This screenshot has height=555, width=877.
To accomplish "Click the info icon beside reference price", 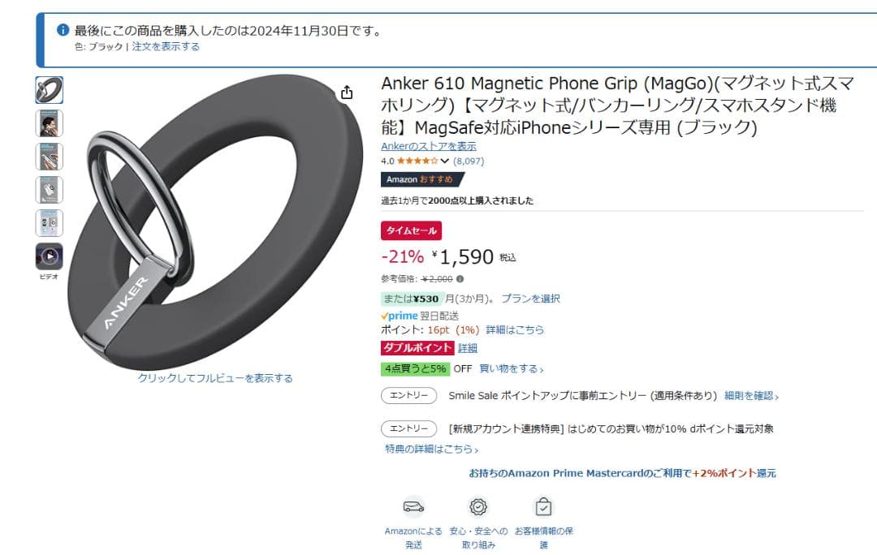I will [x=460, y=278].
